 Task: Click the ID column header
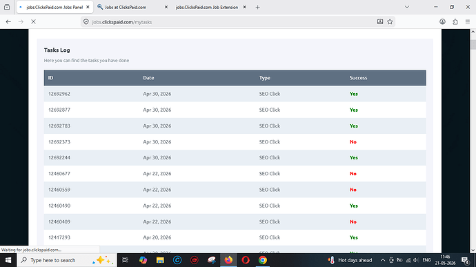click(50, 78)
